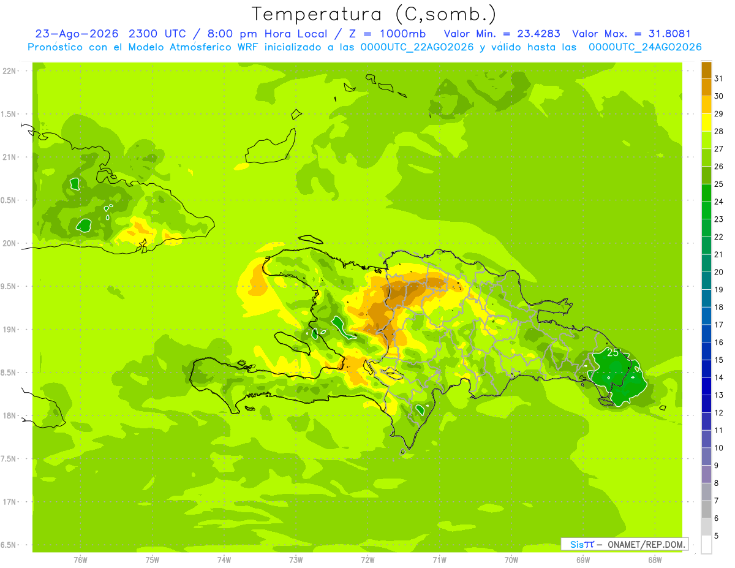This screenshot has height=568, width=735.
Task: Select the "Z = 1000mb" pressure level text
Action: pos(387,34)
